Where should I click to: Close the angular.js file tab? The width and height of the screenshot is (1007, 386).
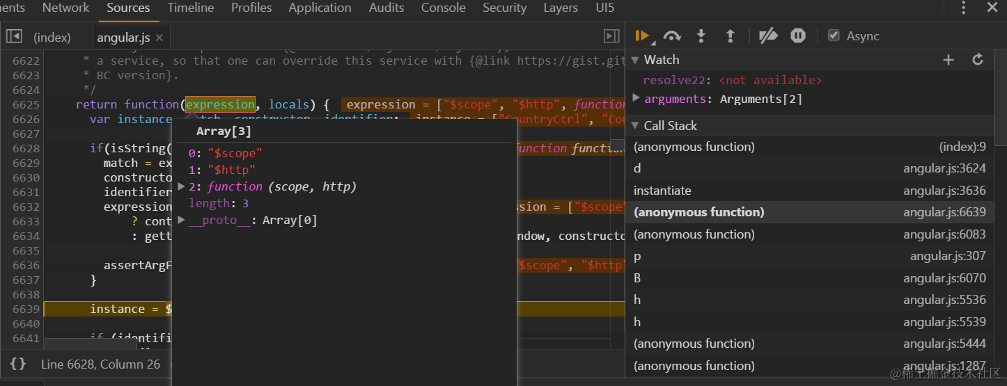(x=159, y=38)
